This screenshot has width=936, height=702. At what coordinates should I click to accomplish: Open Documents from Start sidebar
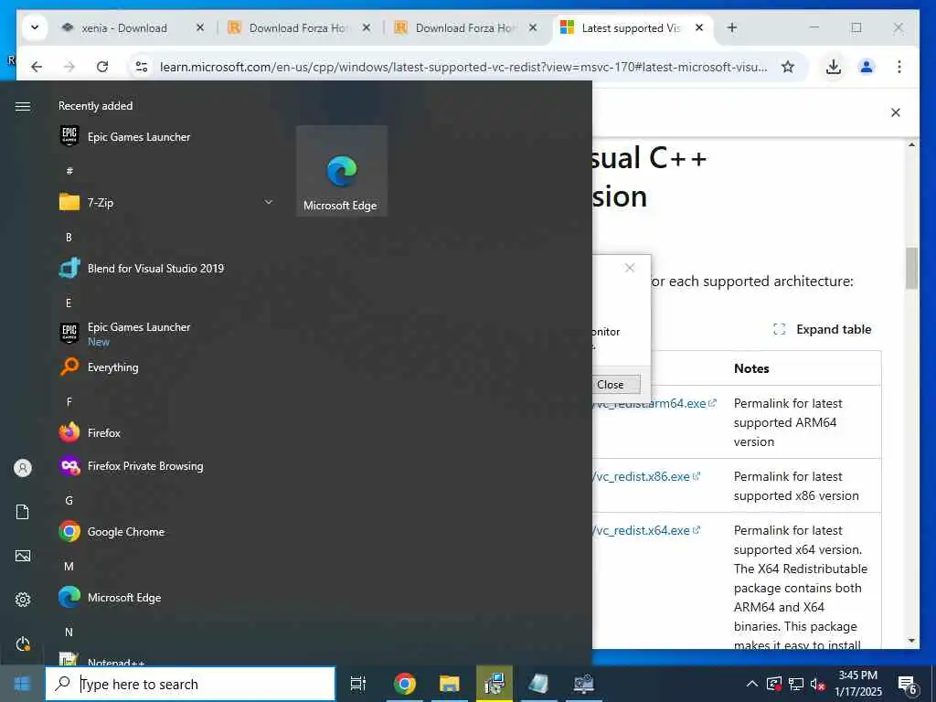click(23, 512)
